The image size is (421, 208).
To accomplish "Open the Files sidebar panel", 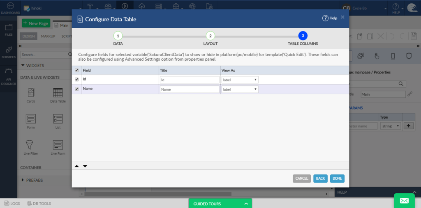I will pos(9,30).
